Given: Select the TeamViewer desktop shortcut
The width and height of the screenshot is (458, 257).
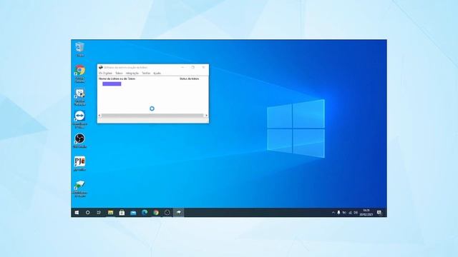Looking at the screenshot, I should 79,119.
